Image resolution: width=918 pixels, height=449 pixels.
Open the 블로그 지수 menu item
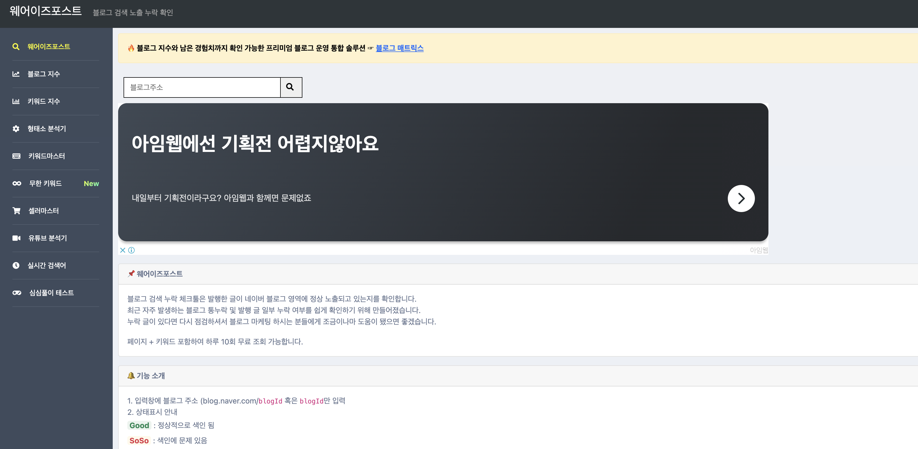pos(44,74)
